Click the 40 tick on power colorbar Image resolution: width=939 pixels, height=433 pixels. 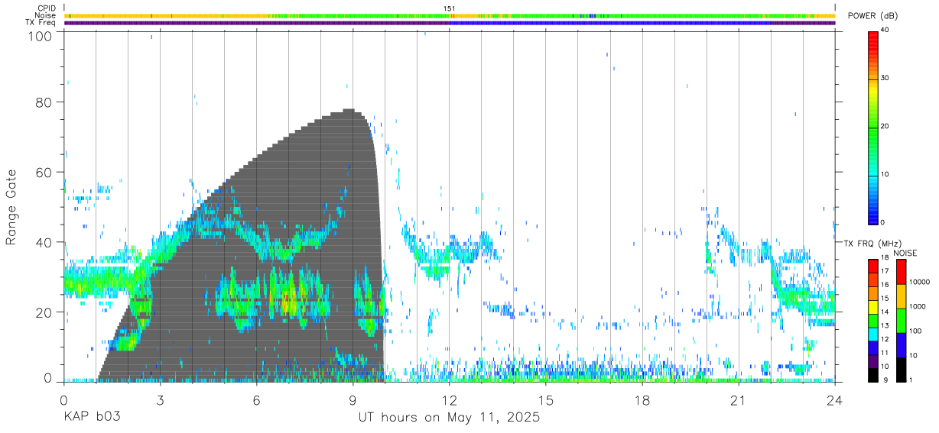[x=885, y=30]
